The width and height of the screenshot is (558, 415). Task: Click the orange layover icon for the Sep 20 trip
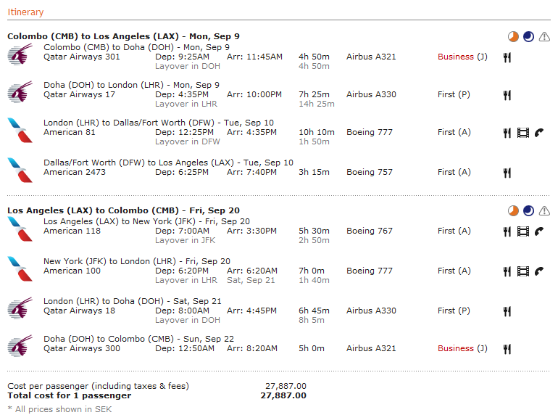pyautogui.click(x=513, y=210)
